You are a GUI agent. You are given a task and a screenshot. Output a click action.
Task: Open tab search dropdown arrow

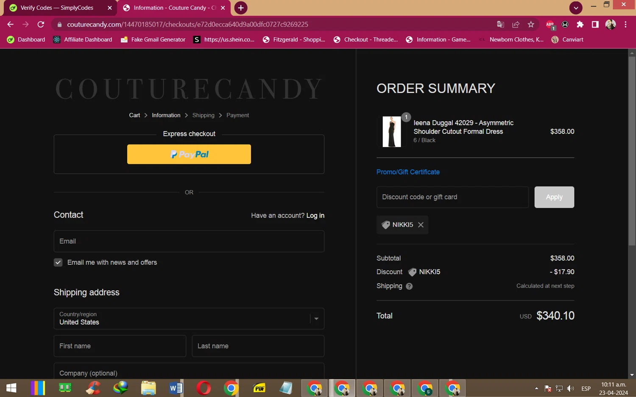pos(576,8)
